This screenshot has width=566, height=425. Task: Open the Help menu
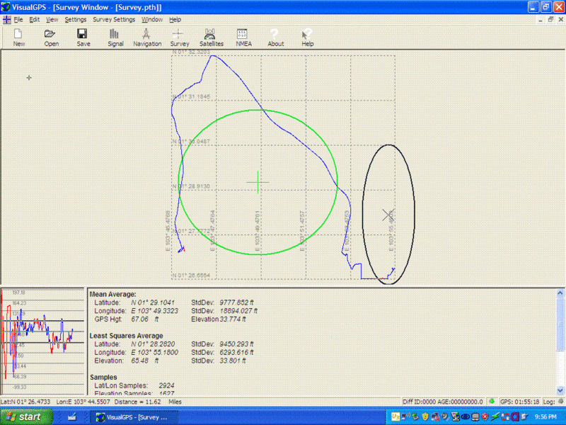[175, 20]
